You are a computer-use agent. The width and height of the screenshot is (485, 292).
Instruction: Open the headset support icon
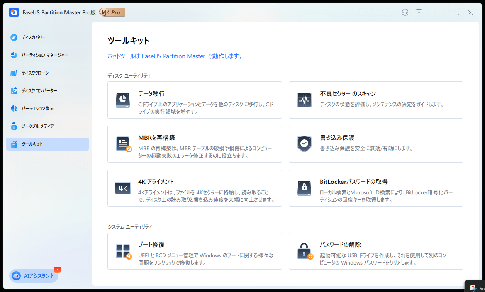pyautogui.click(x=405, y=12)
